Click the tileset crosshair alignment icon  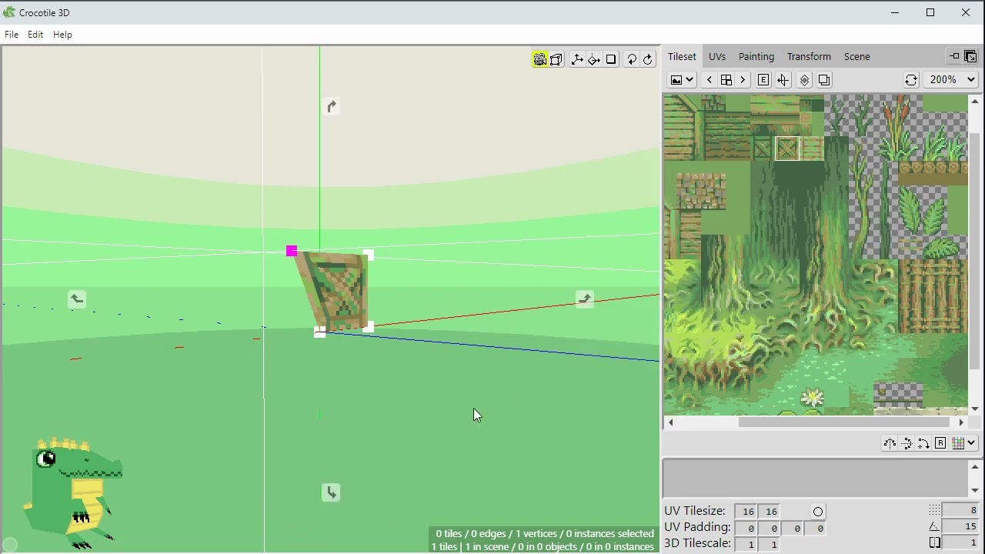pos(783,80)
